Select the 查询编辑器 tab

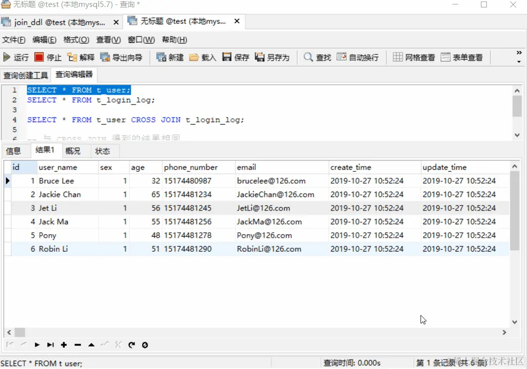[74, 74]
